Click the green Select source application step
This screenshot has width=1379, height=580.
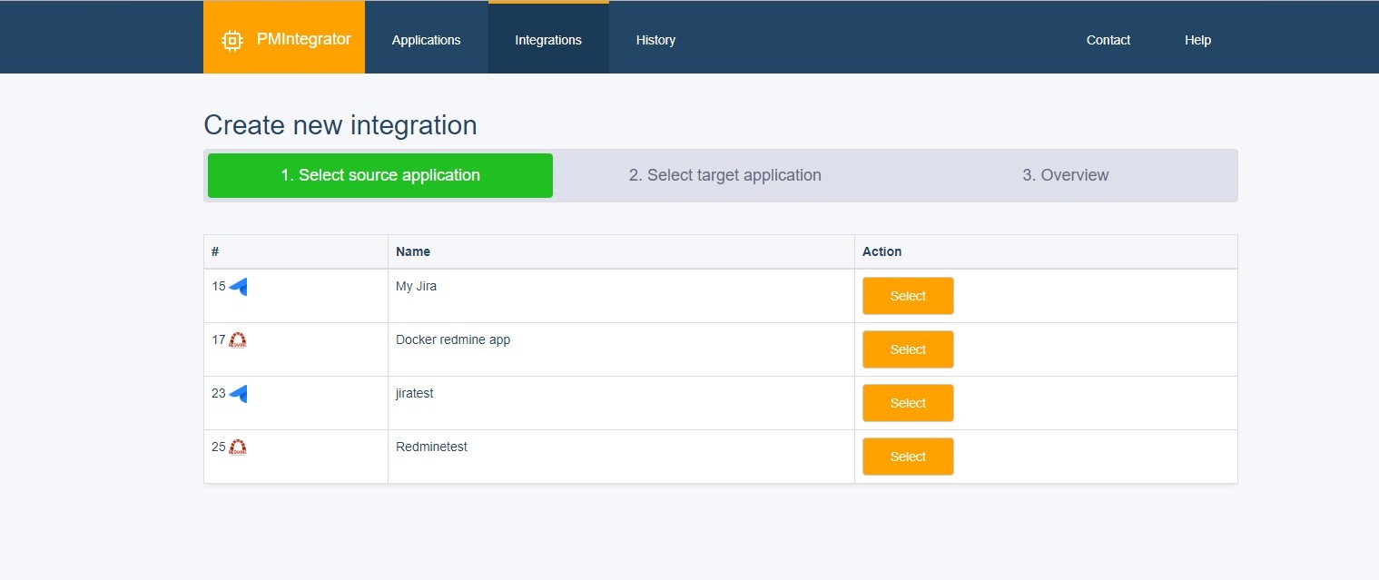pos(379,175)
